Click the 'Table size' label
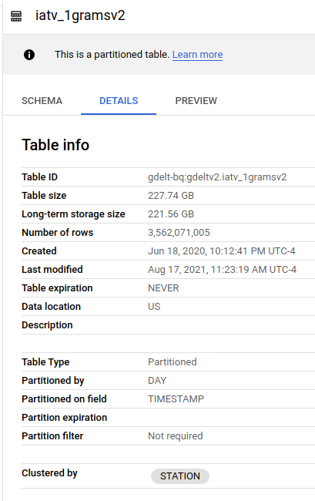The width and height of the screenshot is (315, 501). coord(44,196)
